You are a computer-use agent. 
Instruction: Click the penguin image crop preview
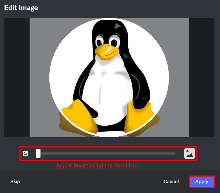[109, 78]
